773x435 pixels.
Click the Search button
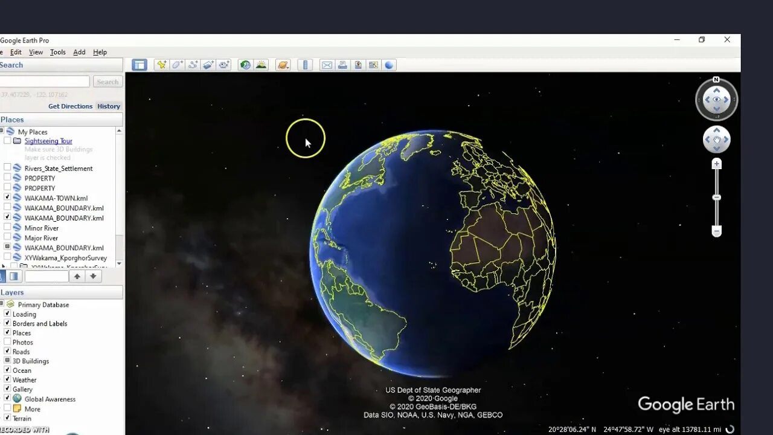coord(107,82)
